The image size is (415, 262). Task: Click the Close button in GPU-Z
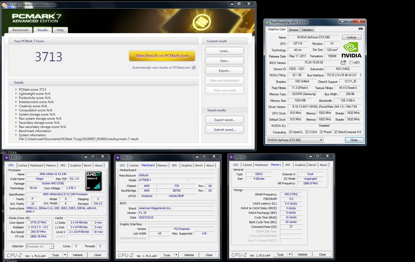354,140
